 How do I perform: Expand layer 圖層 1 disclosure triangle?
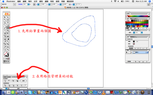click(132, 52)
